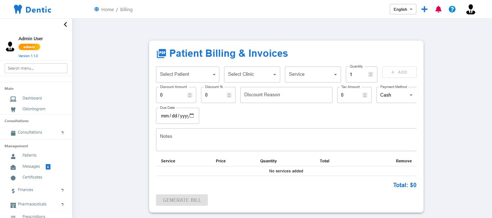Click the Quantity stepper arrows

(x=371, y=74)
